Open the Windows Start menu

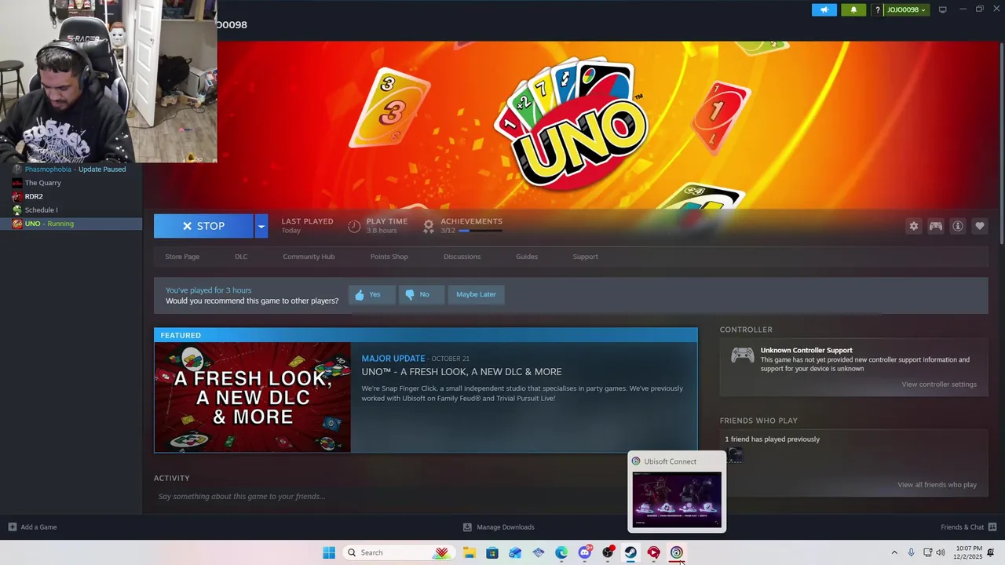point(329,552)
